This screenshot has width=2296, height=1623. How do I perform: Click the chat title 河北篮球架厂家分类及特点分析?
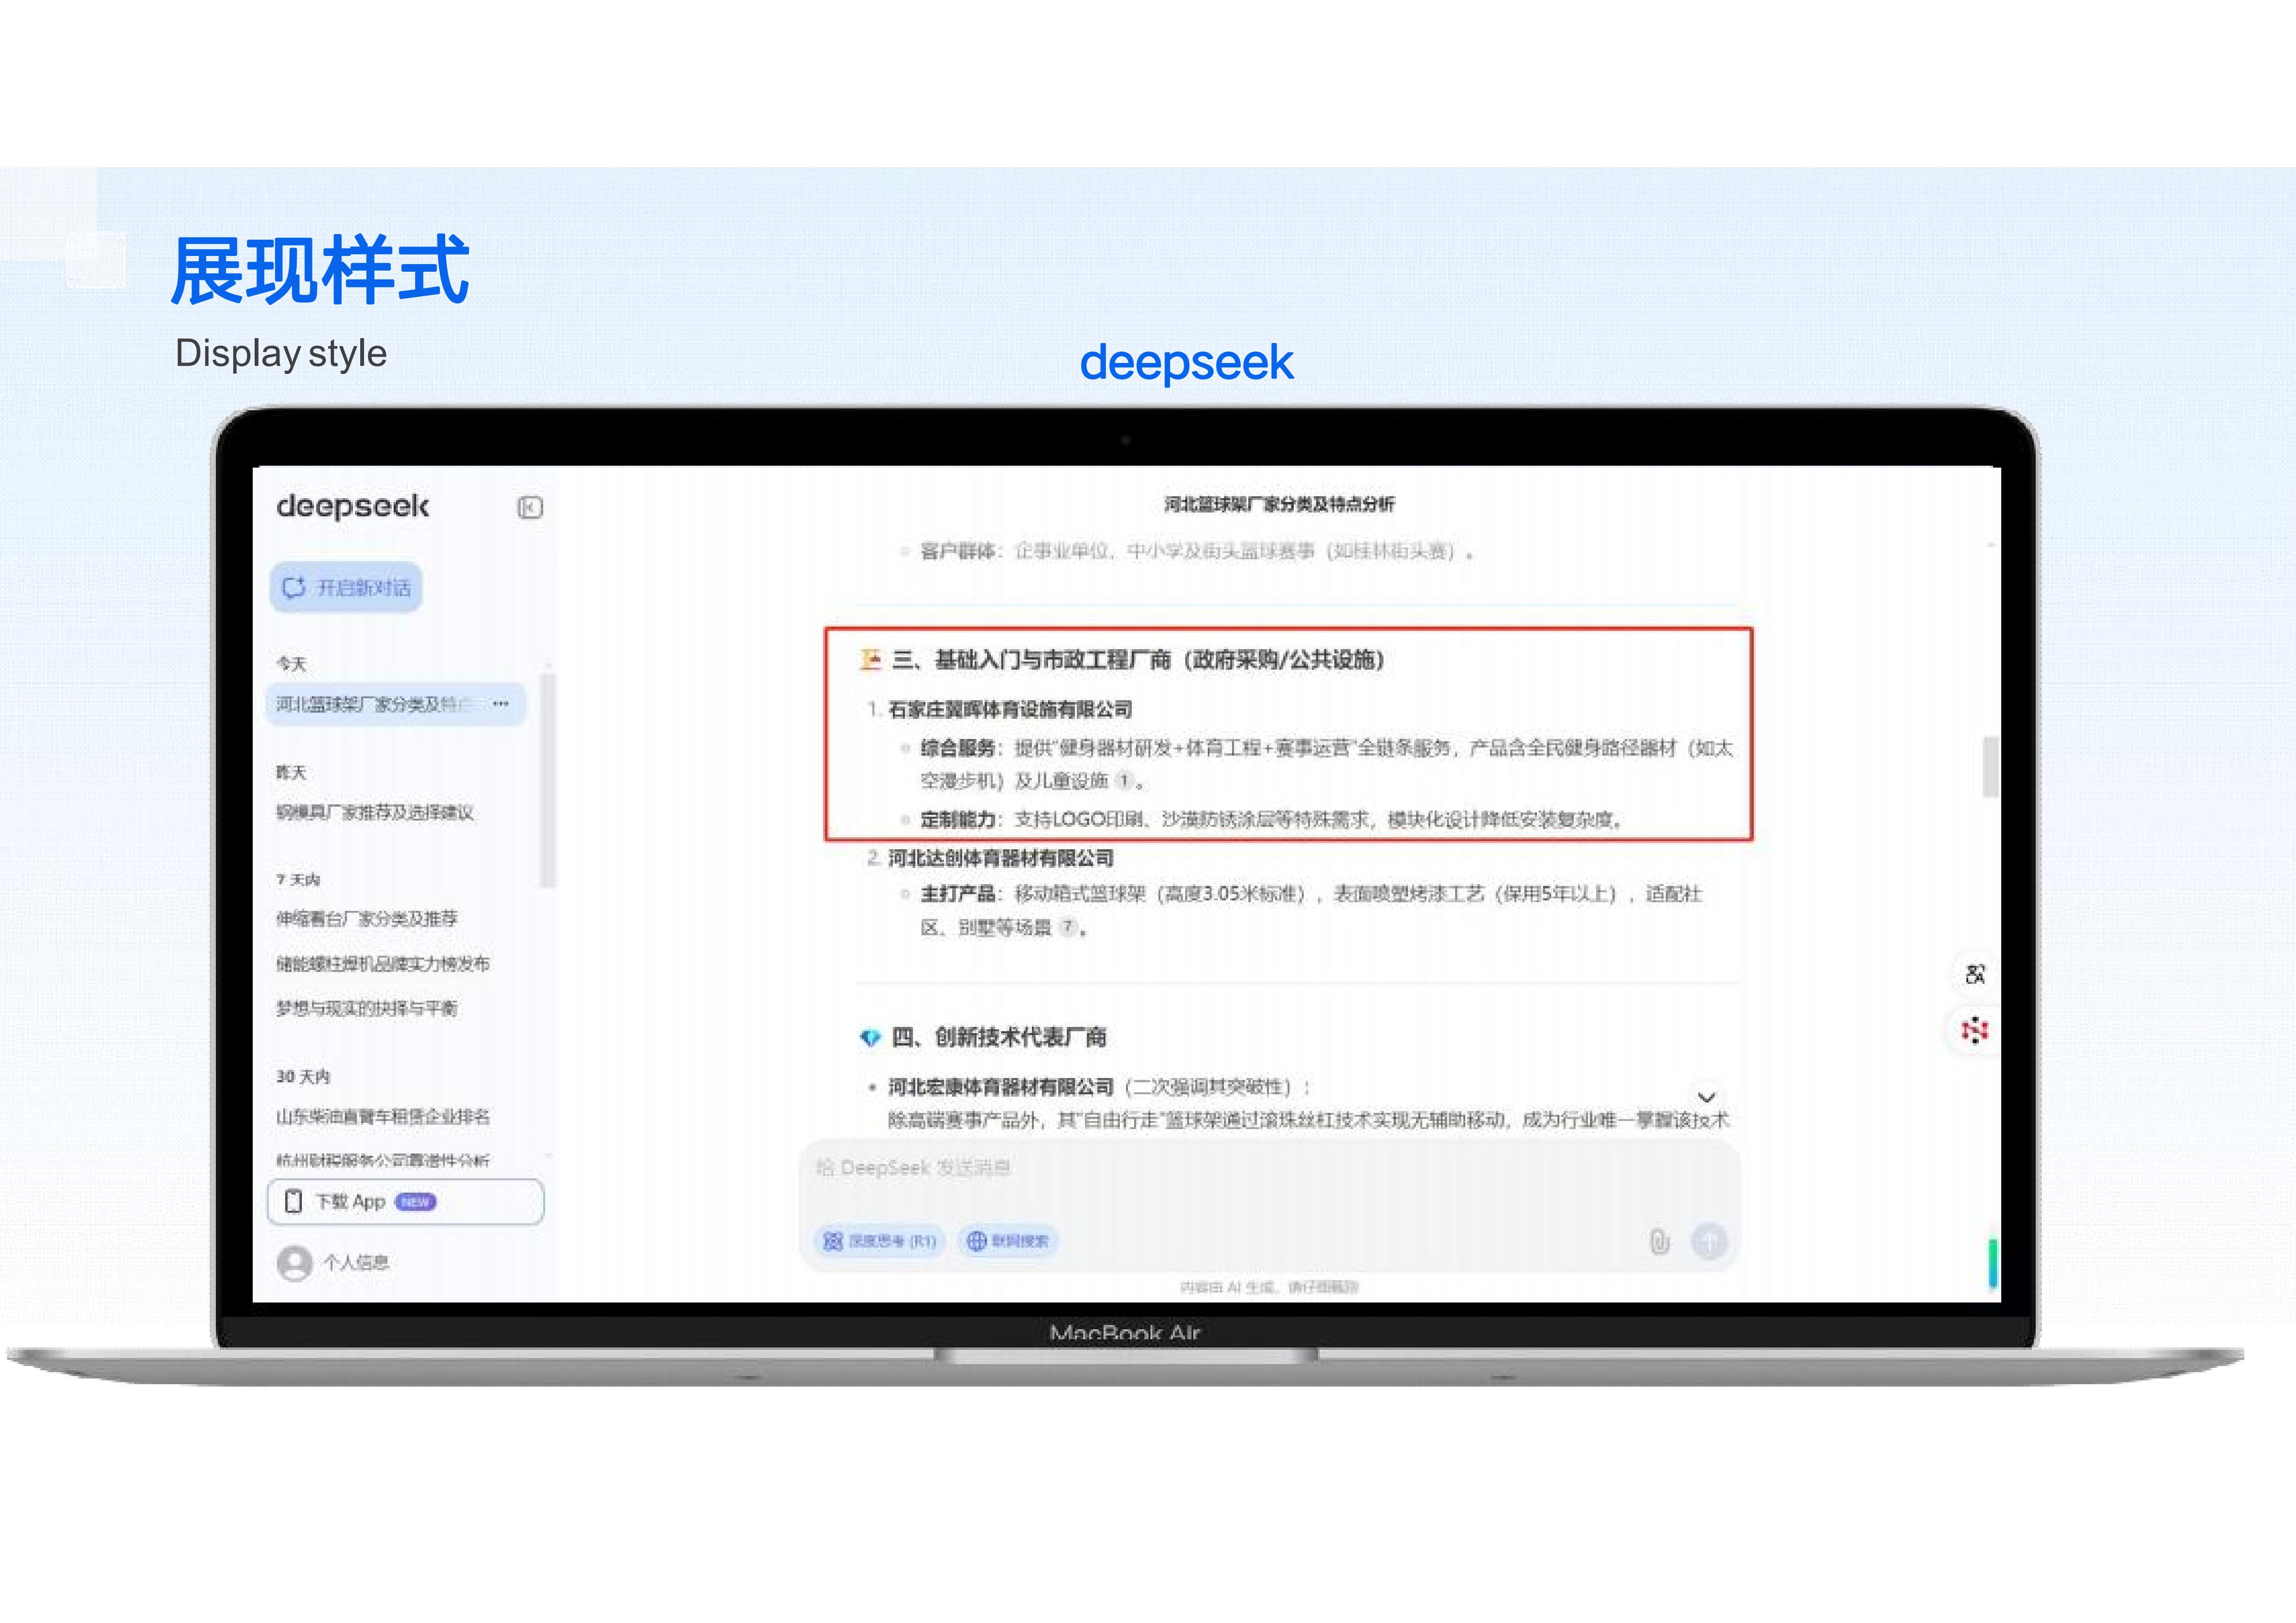point(1279,504)
